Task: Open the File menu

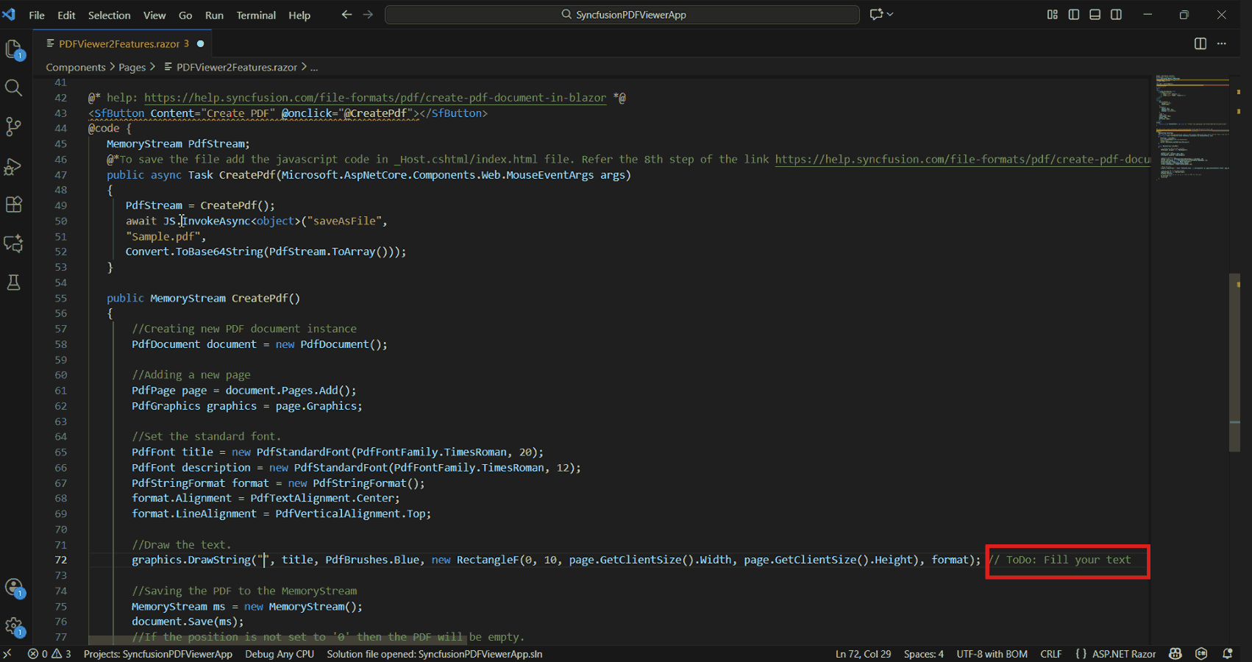Action: (x=37, y=15)
